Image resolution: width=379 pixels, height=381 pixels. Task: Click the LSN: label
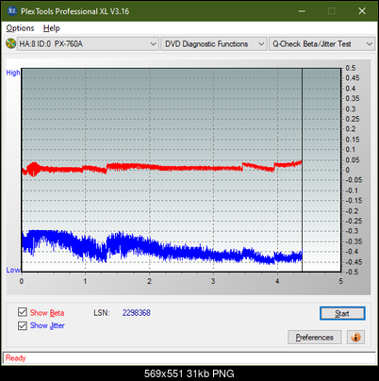click(102, 313)
